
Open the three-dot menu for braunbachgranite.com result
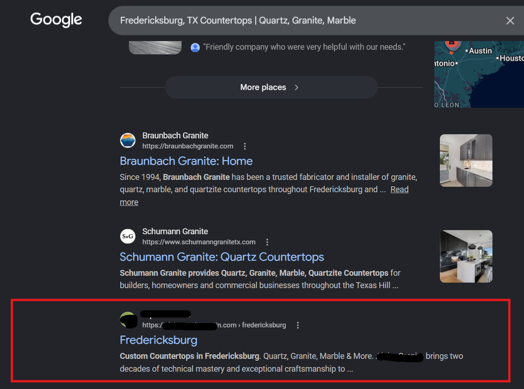(245, 146)
